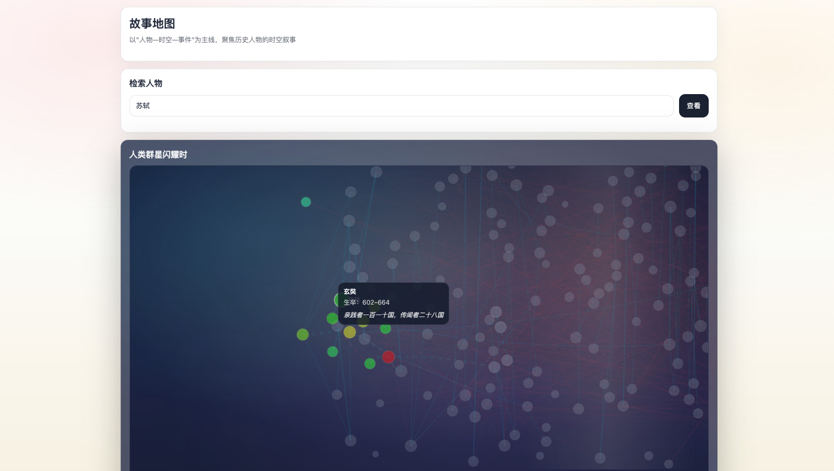Click the 玄奘 name in the tooltip
Image resolution: width=834 pixels, height=471 pixels.
pos(350,292)
